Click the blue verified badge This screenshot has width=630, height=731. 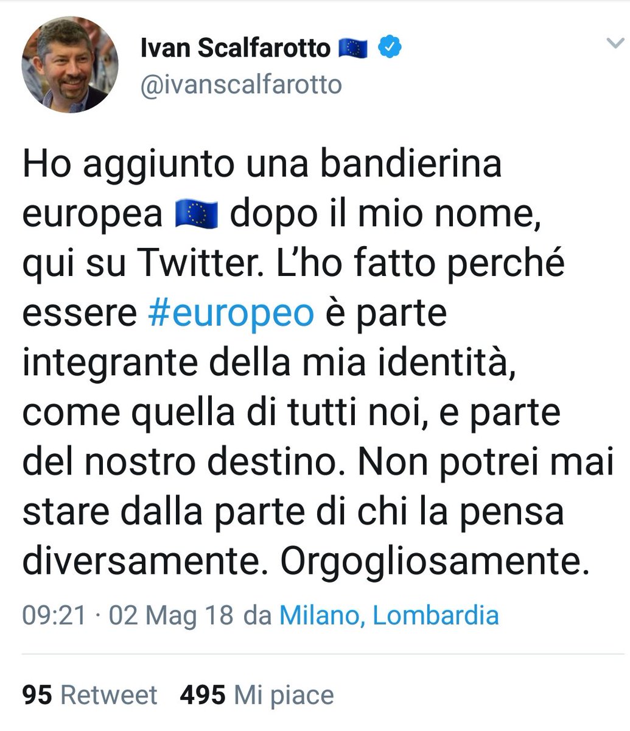pos(390,47)
